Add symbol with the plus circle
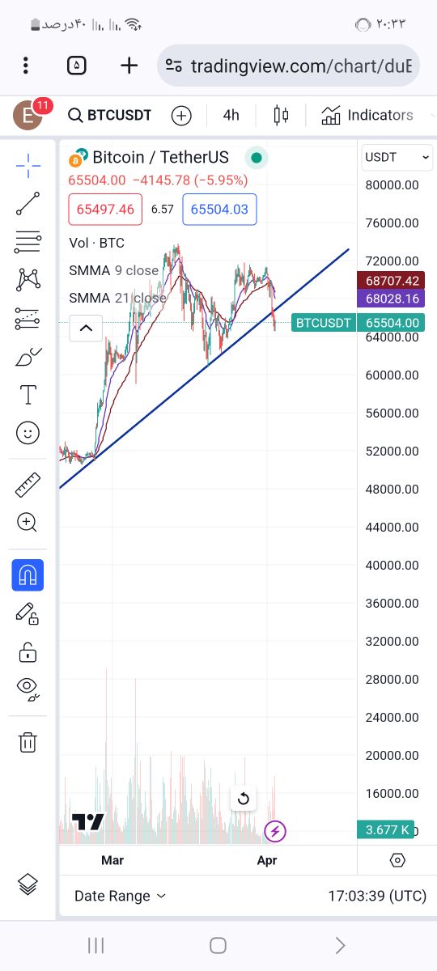The image size is (437, 971). pos(181,116)
